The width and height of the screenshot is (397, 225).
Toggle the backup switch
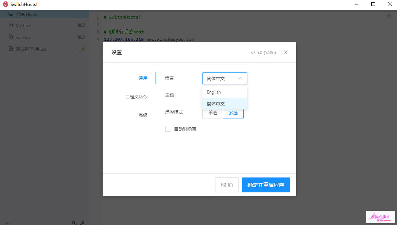[81, 37]
